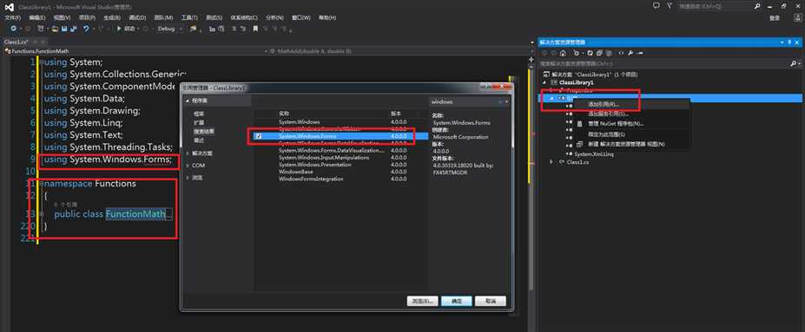Screen dimensions: 805x332
Task: Click the search magnifier in Solution Explorer
Action: (x=793, y=63)
